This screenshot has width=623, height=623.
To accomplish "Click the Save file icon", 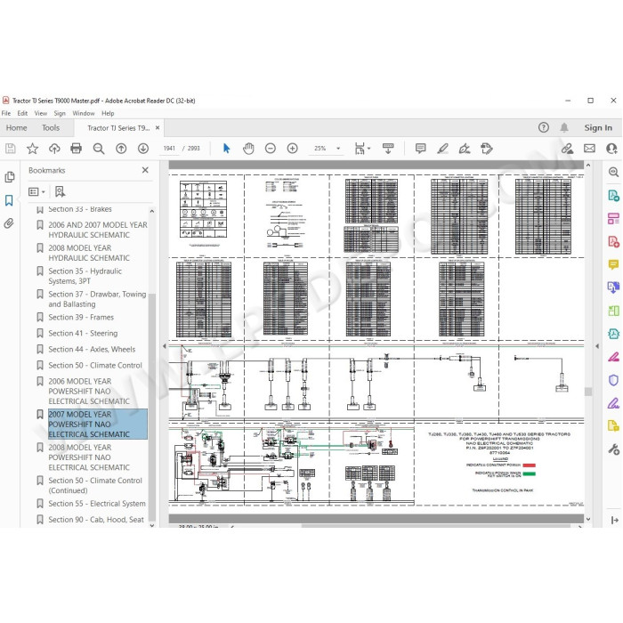I will 11,149.
